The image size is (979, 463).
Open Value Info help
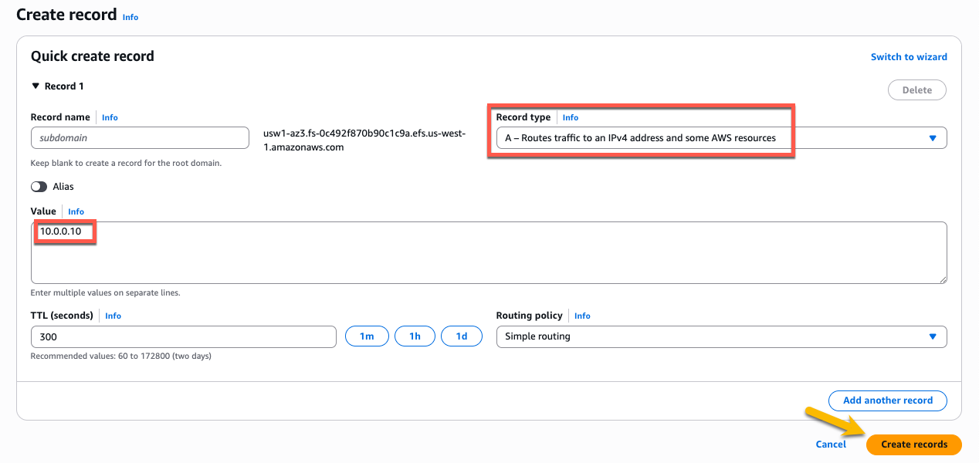tap(76, 211)
